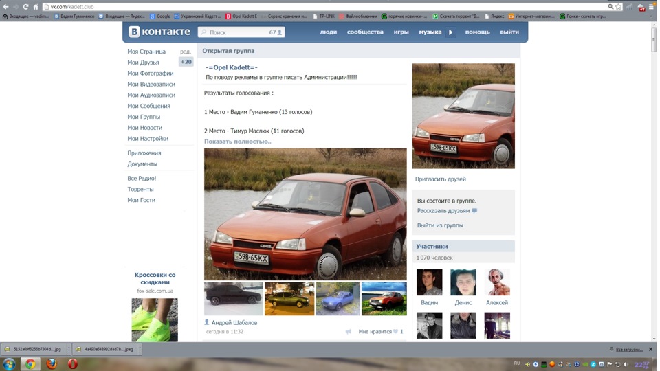The height and width of the screenshot is (371, 660).
Task: Open Мои Группы in sidebar
Action: 144,117
